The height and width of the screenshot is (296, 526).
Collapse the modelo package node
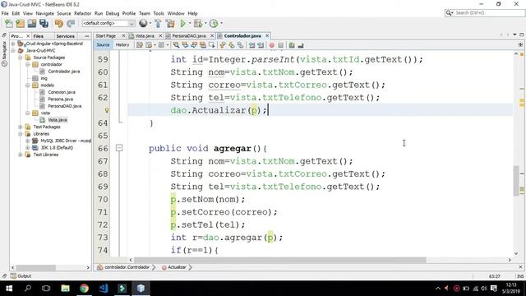coord(28,86)
